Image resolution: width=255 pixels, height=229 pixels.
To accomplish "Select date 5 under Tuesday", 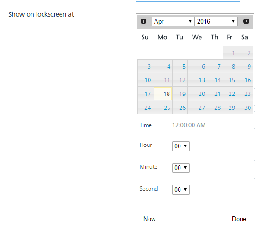I will pos(180,66).
